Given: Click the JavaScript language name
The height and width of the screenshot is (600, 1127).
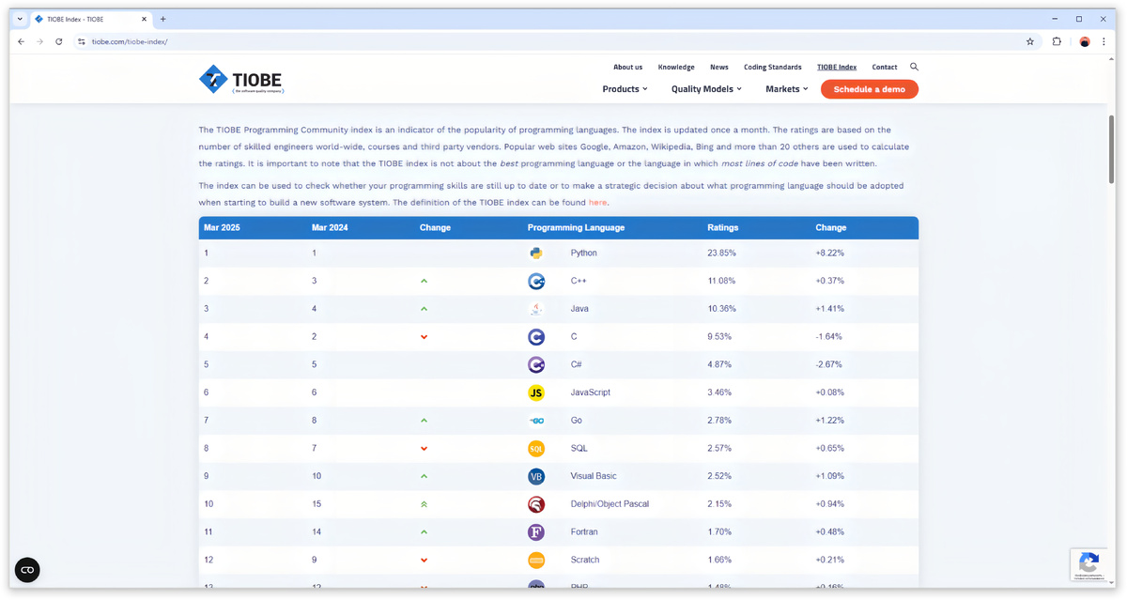Looking at the screenshot, I should coord(591,392).
